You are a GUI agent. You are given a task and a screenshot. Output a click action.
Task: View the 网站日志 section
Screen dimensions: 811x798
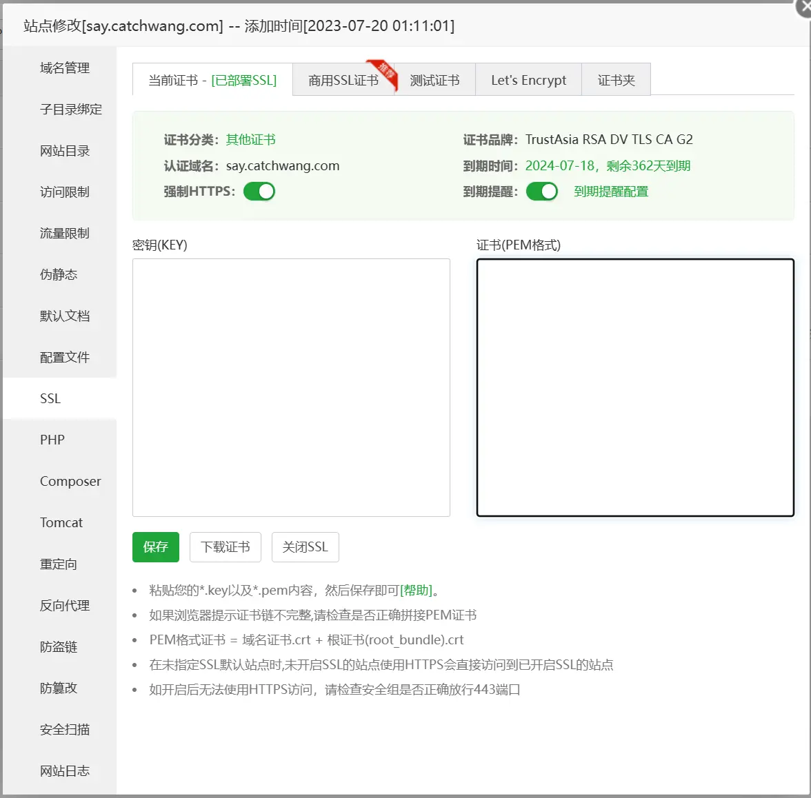pyautogui.click(x=65, y=770)
